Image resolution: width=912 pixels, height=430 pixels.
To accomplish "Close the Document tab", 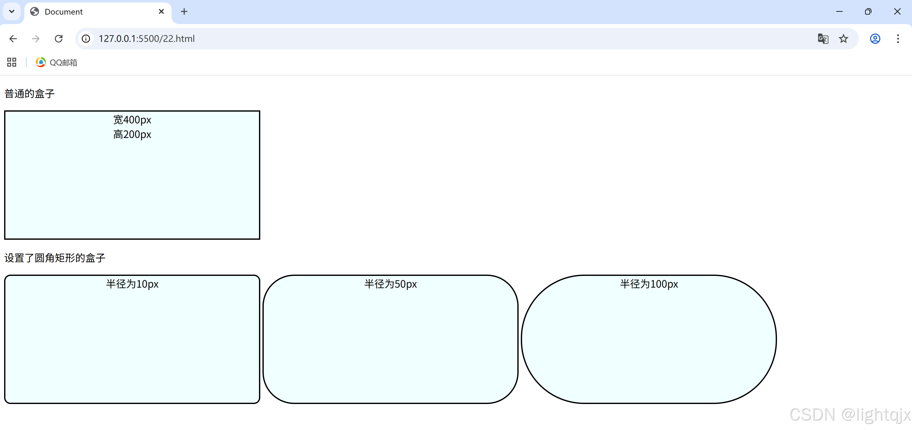I will tap(161, 12).
